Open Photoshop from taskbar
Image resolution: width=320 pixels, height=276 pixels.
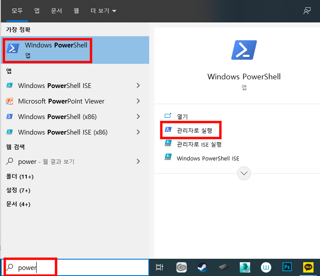[x=287, y=267]
